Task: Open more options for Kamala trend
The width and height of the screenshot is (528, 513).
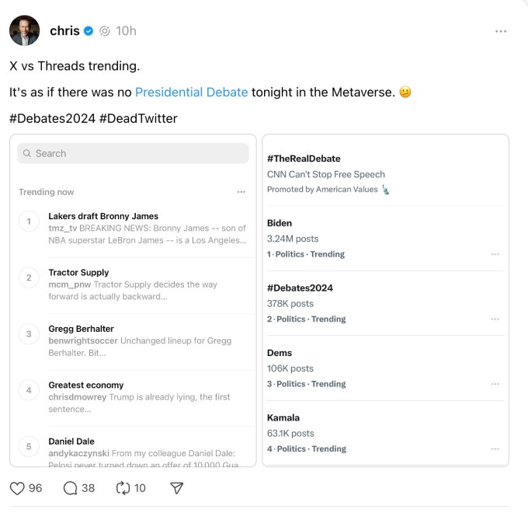Action: (x=495, y=448)
